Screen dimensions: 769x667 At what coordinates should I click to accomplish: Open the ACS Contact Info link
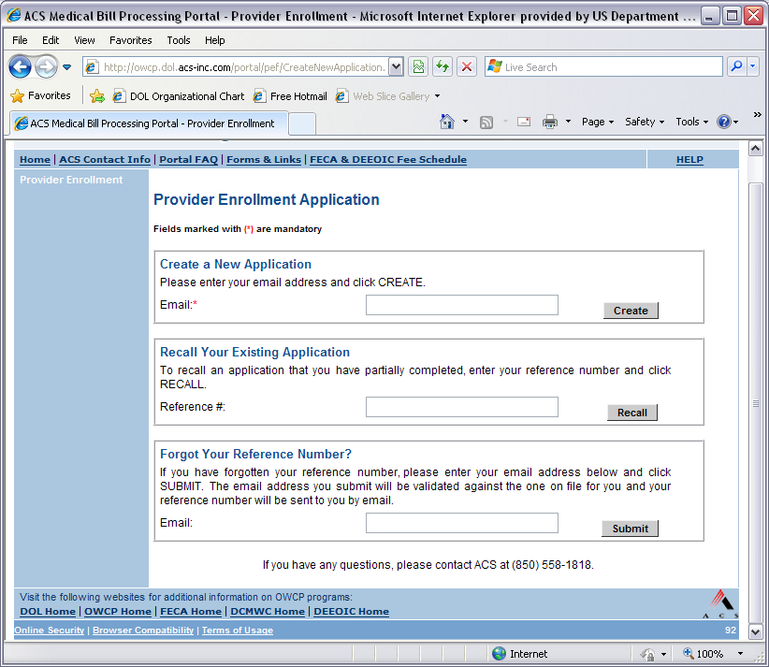pos(105,159)
